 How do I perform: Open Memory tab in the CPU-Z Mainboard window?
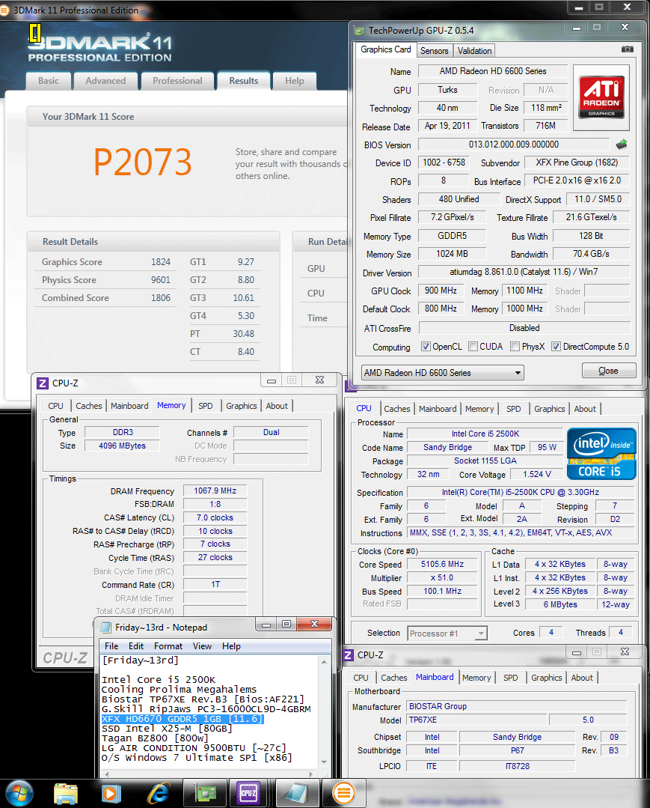[x=476, y=678]
